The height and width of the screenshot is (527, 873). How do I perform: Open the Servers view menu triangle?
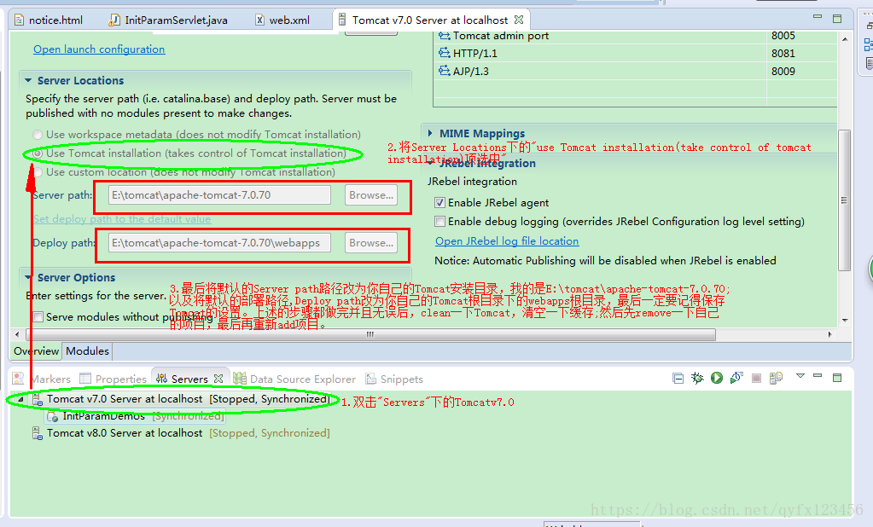800,376
